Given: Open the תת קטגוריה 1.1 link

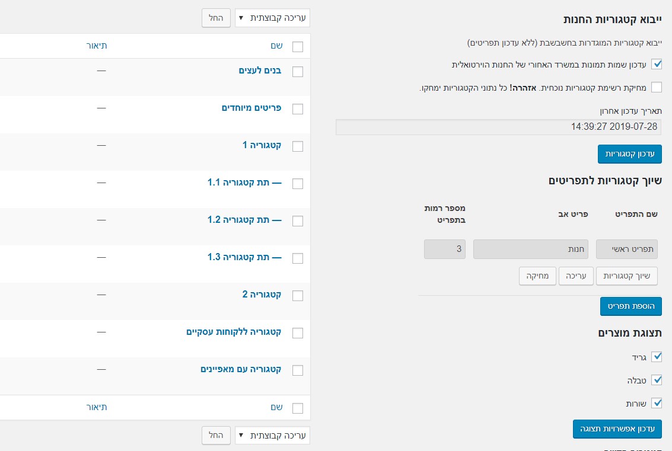Looking at the screenshot, I should point(244,183).
